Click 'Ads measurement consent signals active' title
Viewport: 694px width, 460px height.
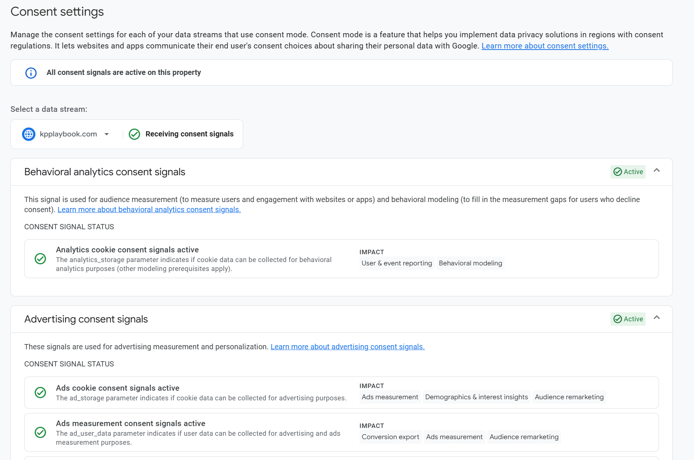[131, 423]
